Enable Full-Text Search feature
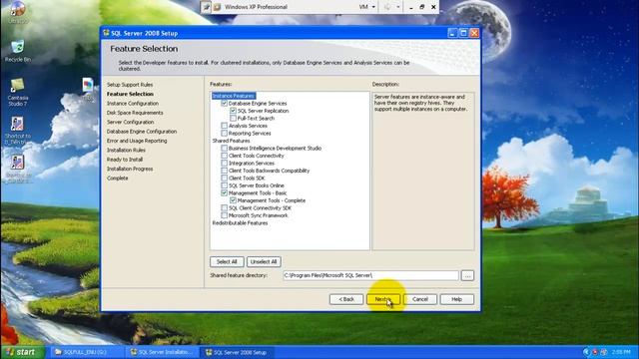 coord(233,118)
